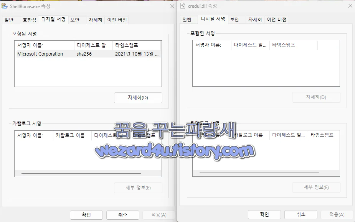Click the credui.dll title bar DLL icon
355x222 pixels.
coord(183,6)
